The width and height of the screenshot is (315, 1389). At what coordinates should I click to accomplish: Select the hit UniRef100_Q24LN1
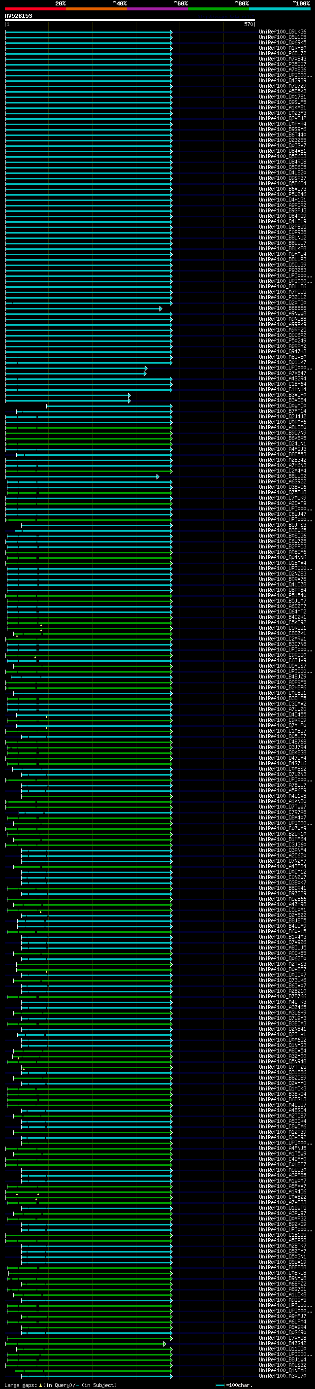pos(283,444)
